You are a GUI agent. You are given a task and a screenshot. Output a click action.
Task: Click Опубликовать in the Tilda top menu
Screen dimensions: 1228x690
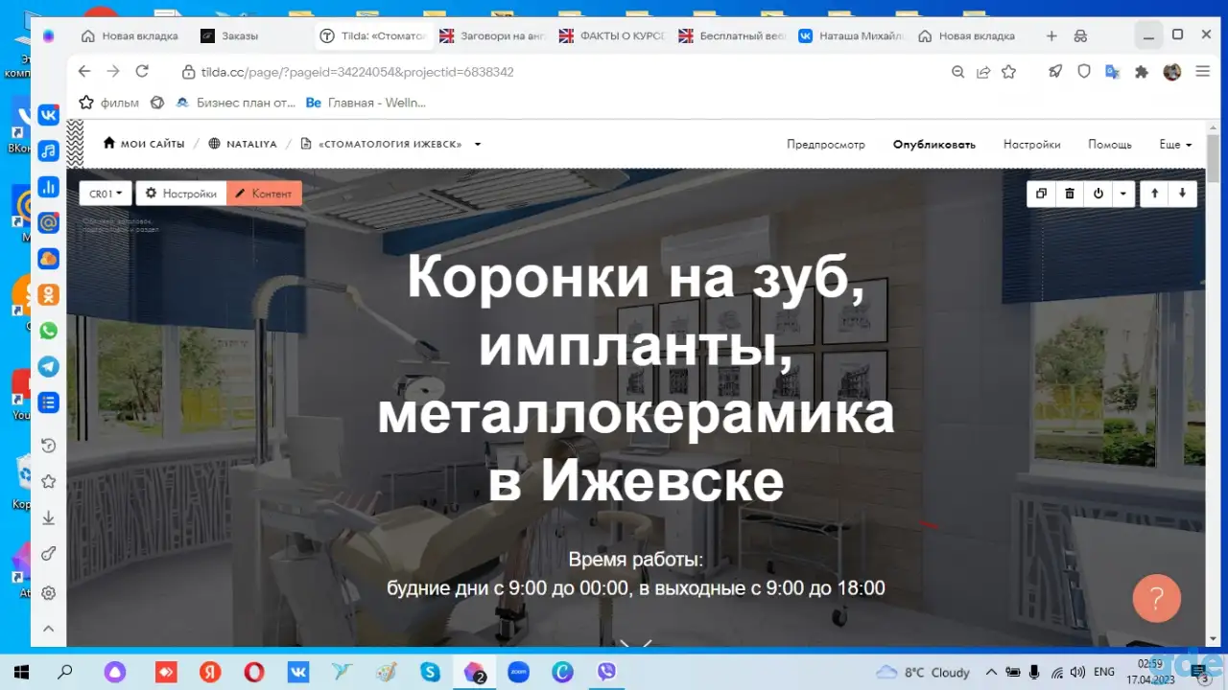click(x=934, y=145)
